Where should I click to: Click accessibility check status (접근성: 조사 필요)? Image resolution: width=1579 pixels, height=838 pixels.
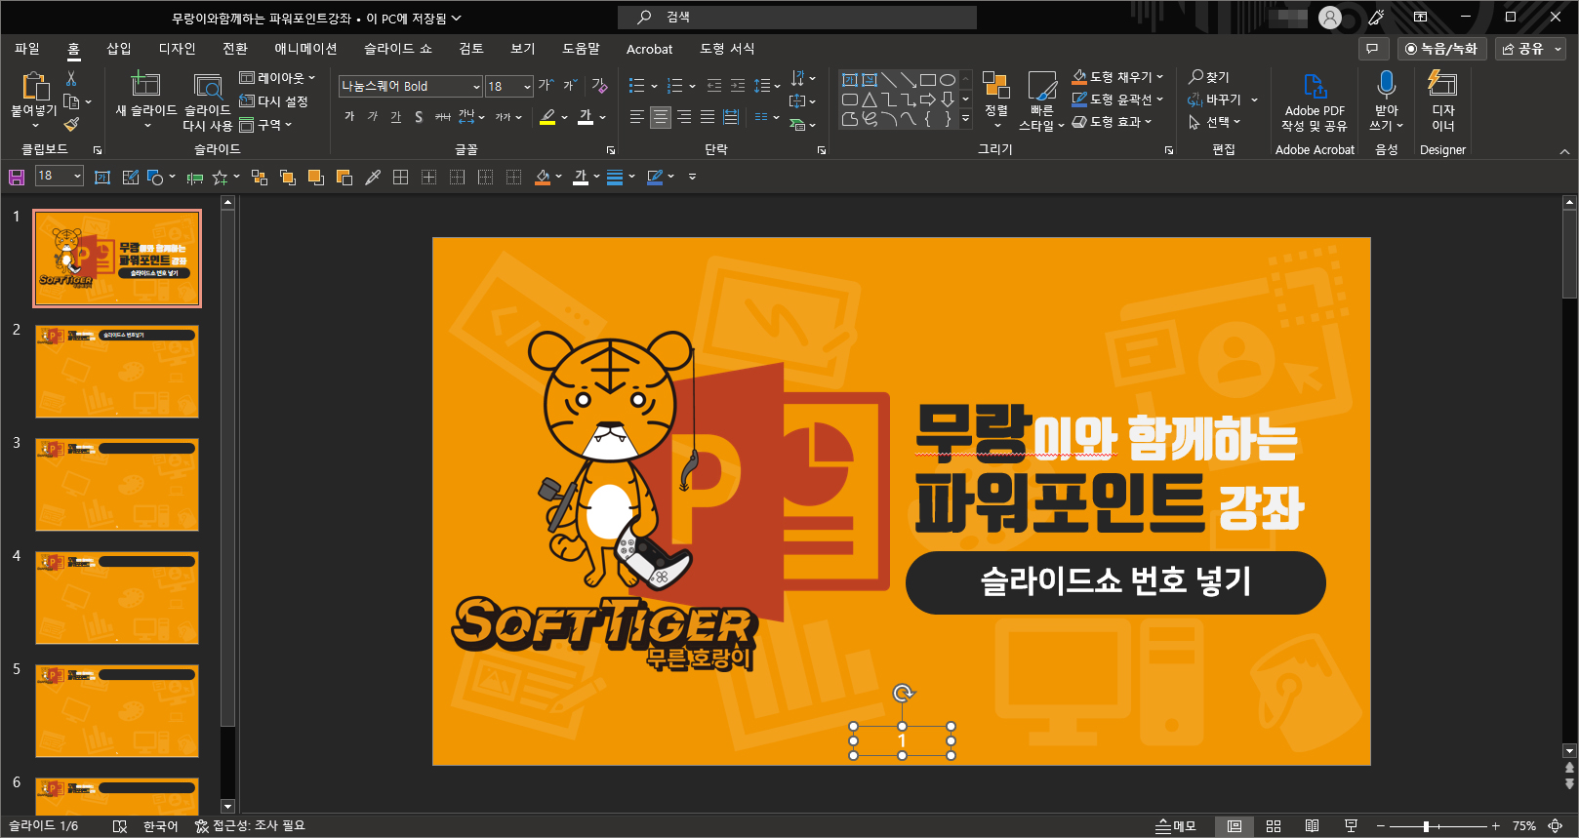[x=250, y=826]
